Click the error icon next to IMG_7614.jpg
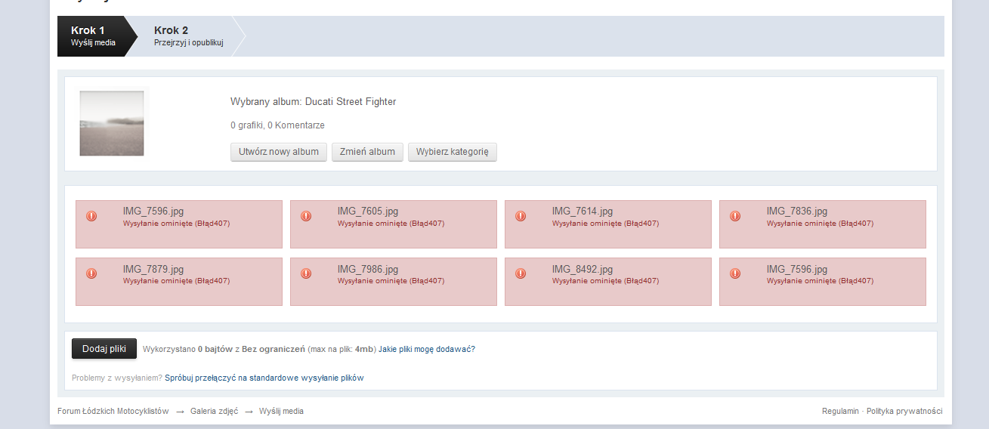 coord(521,216)
